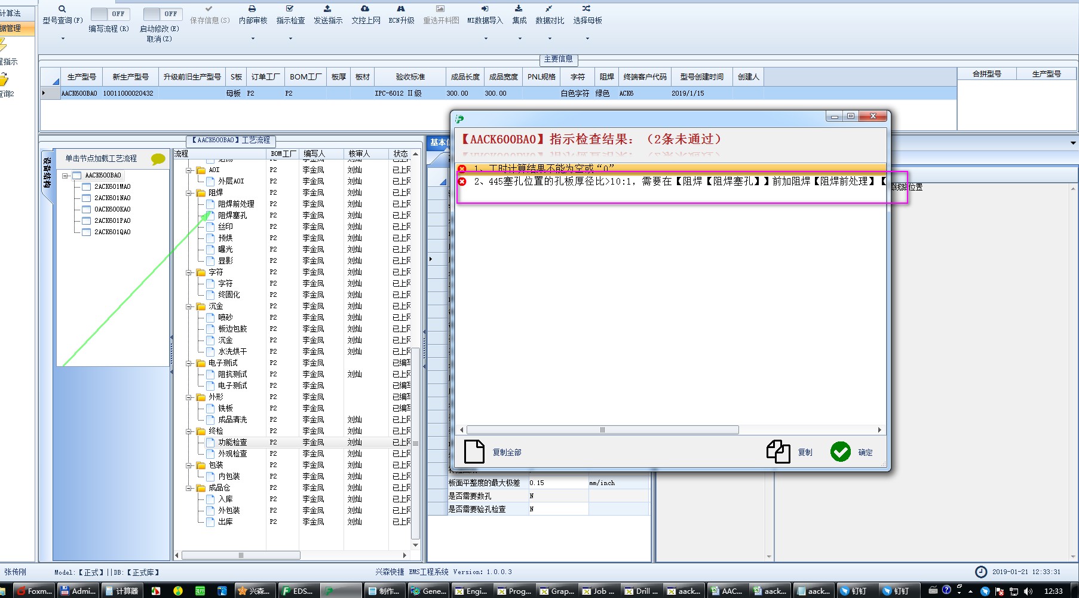The width and height of the screenshot is (1079, 598).
Task: Select the 功能检查 process node
Action: click(232, 443)
